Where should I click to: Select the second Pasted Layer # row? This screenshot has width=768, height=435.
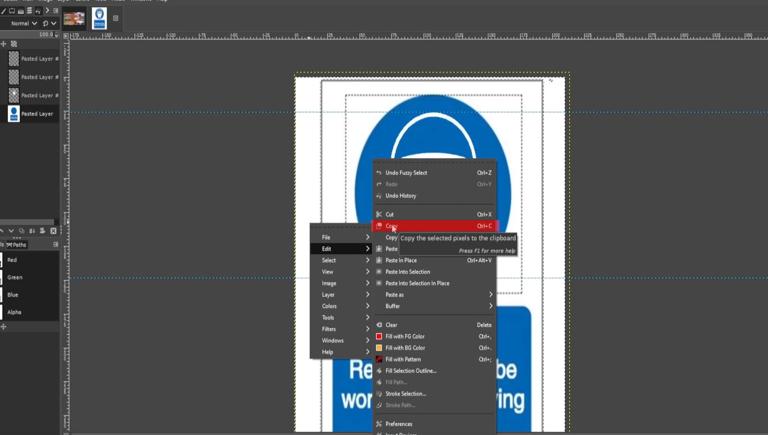[30, 77]
